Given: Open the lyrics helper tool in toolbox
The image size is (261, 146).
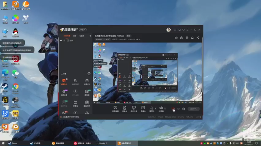Looking at the screenshot, I should tap(87, 103).
